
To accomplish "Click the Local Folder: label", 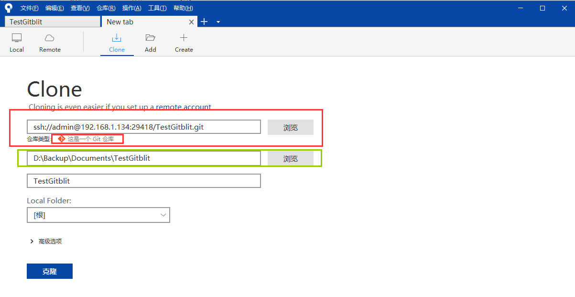I will pyautogui.click(x=49, y=201).
